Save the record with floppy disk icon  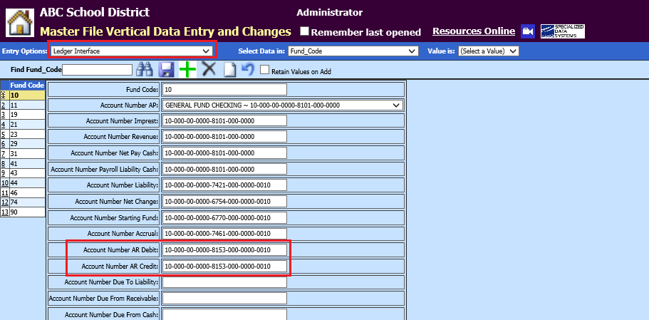167,69
